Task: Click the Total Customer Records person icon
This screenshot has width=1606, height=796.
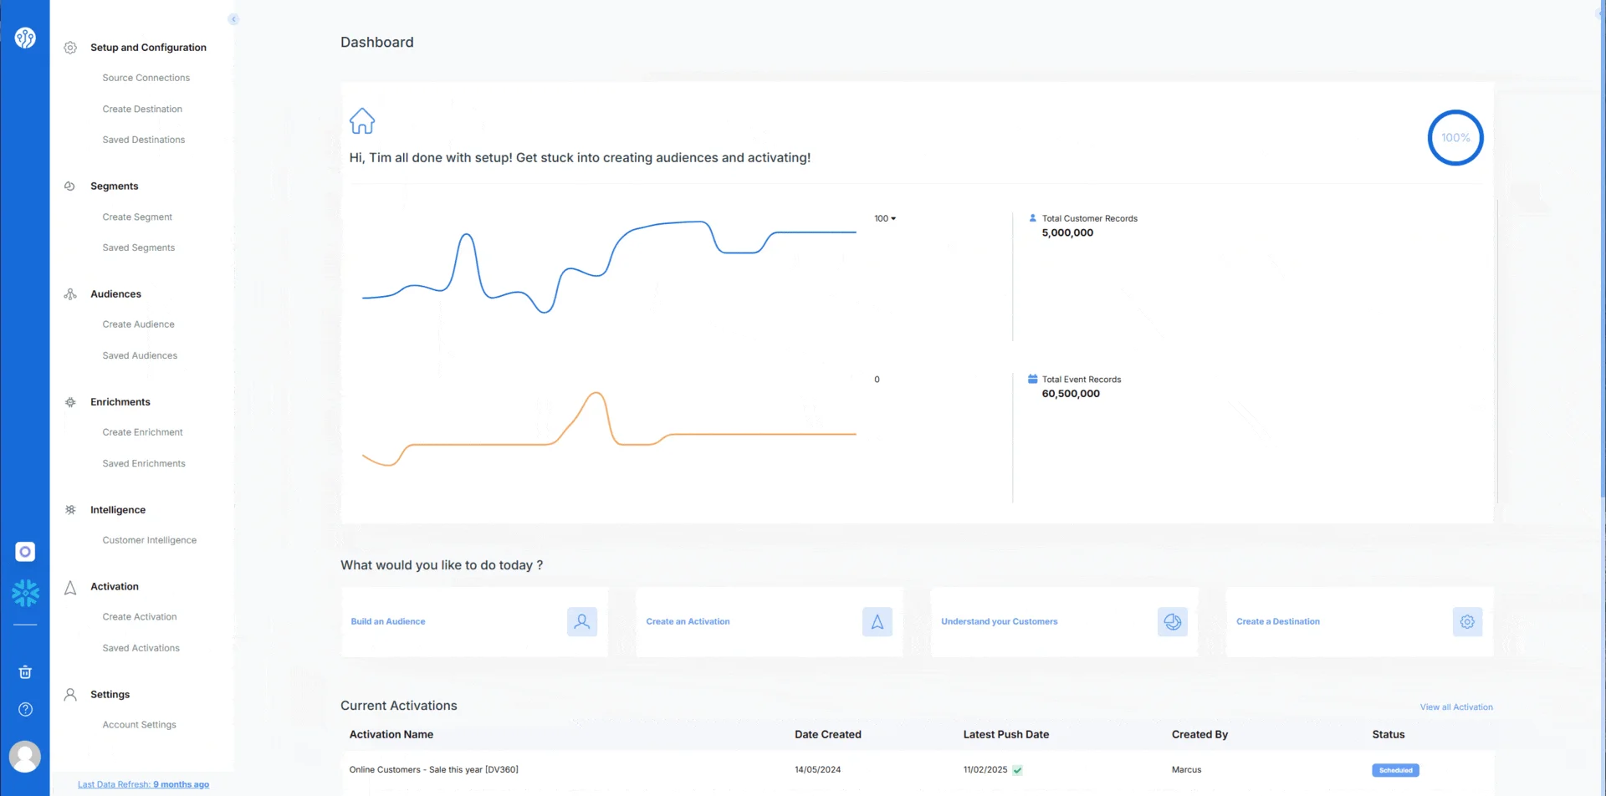Action: click(x=1032, y=218)
